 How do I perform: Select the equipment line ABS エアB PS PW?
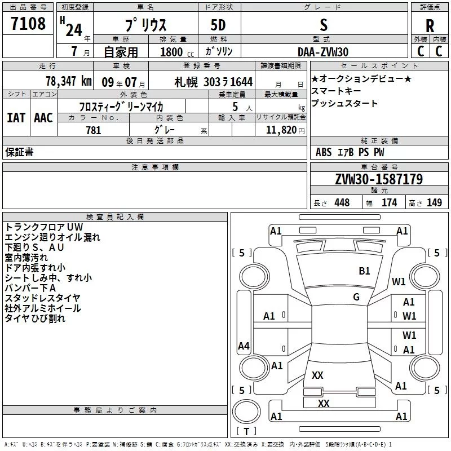coord(350,152)
